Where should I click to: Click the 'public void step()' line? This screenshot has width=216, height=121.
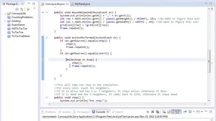coord(69,97)
